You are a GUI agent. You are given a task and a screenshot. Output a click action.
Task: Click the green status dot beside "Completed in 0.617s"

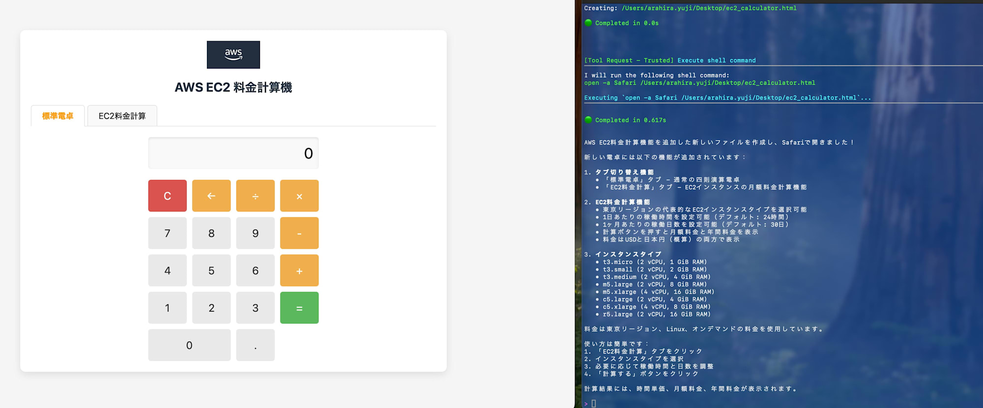[588, 119]
